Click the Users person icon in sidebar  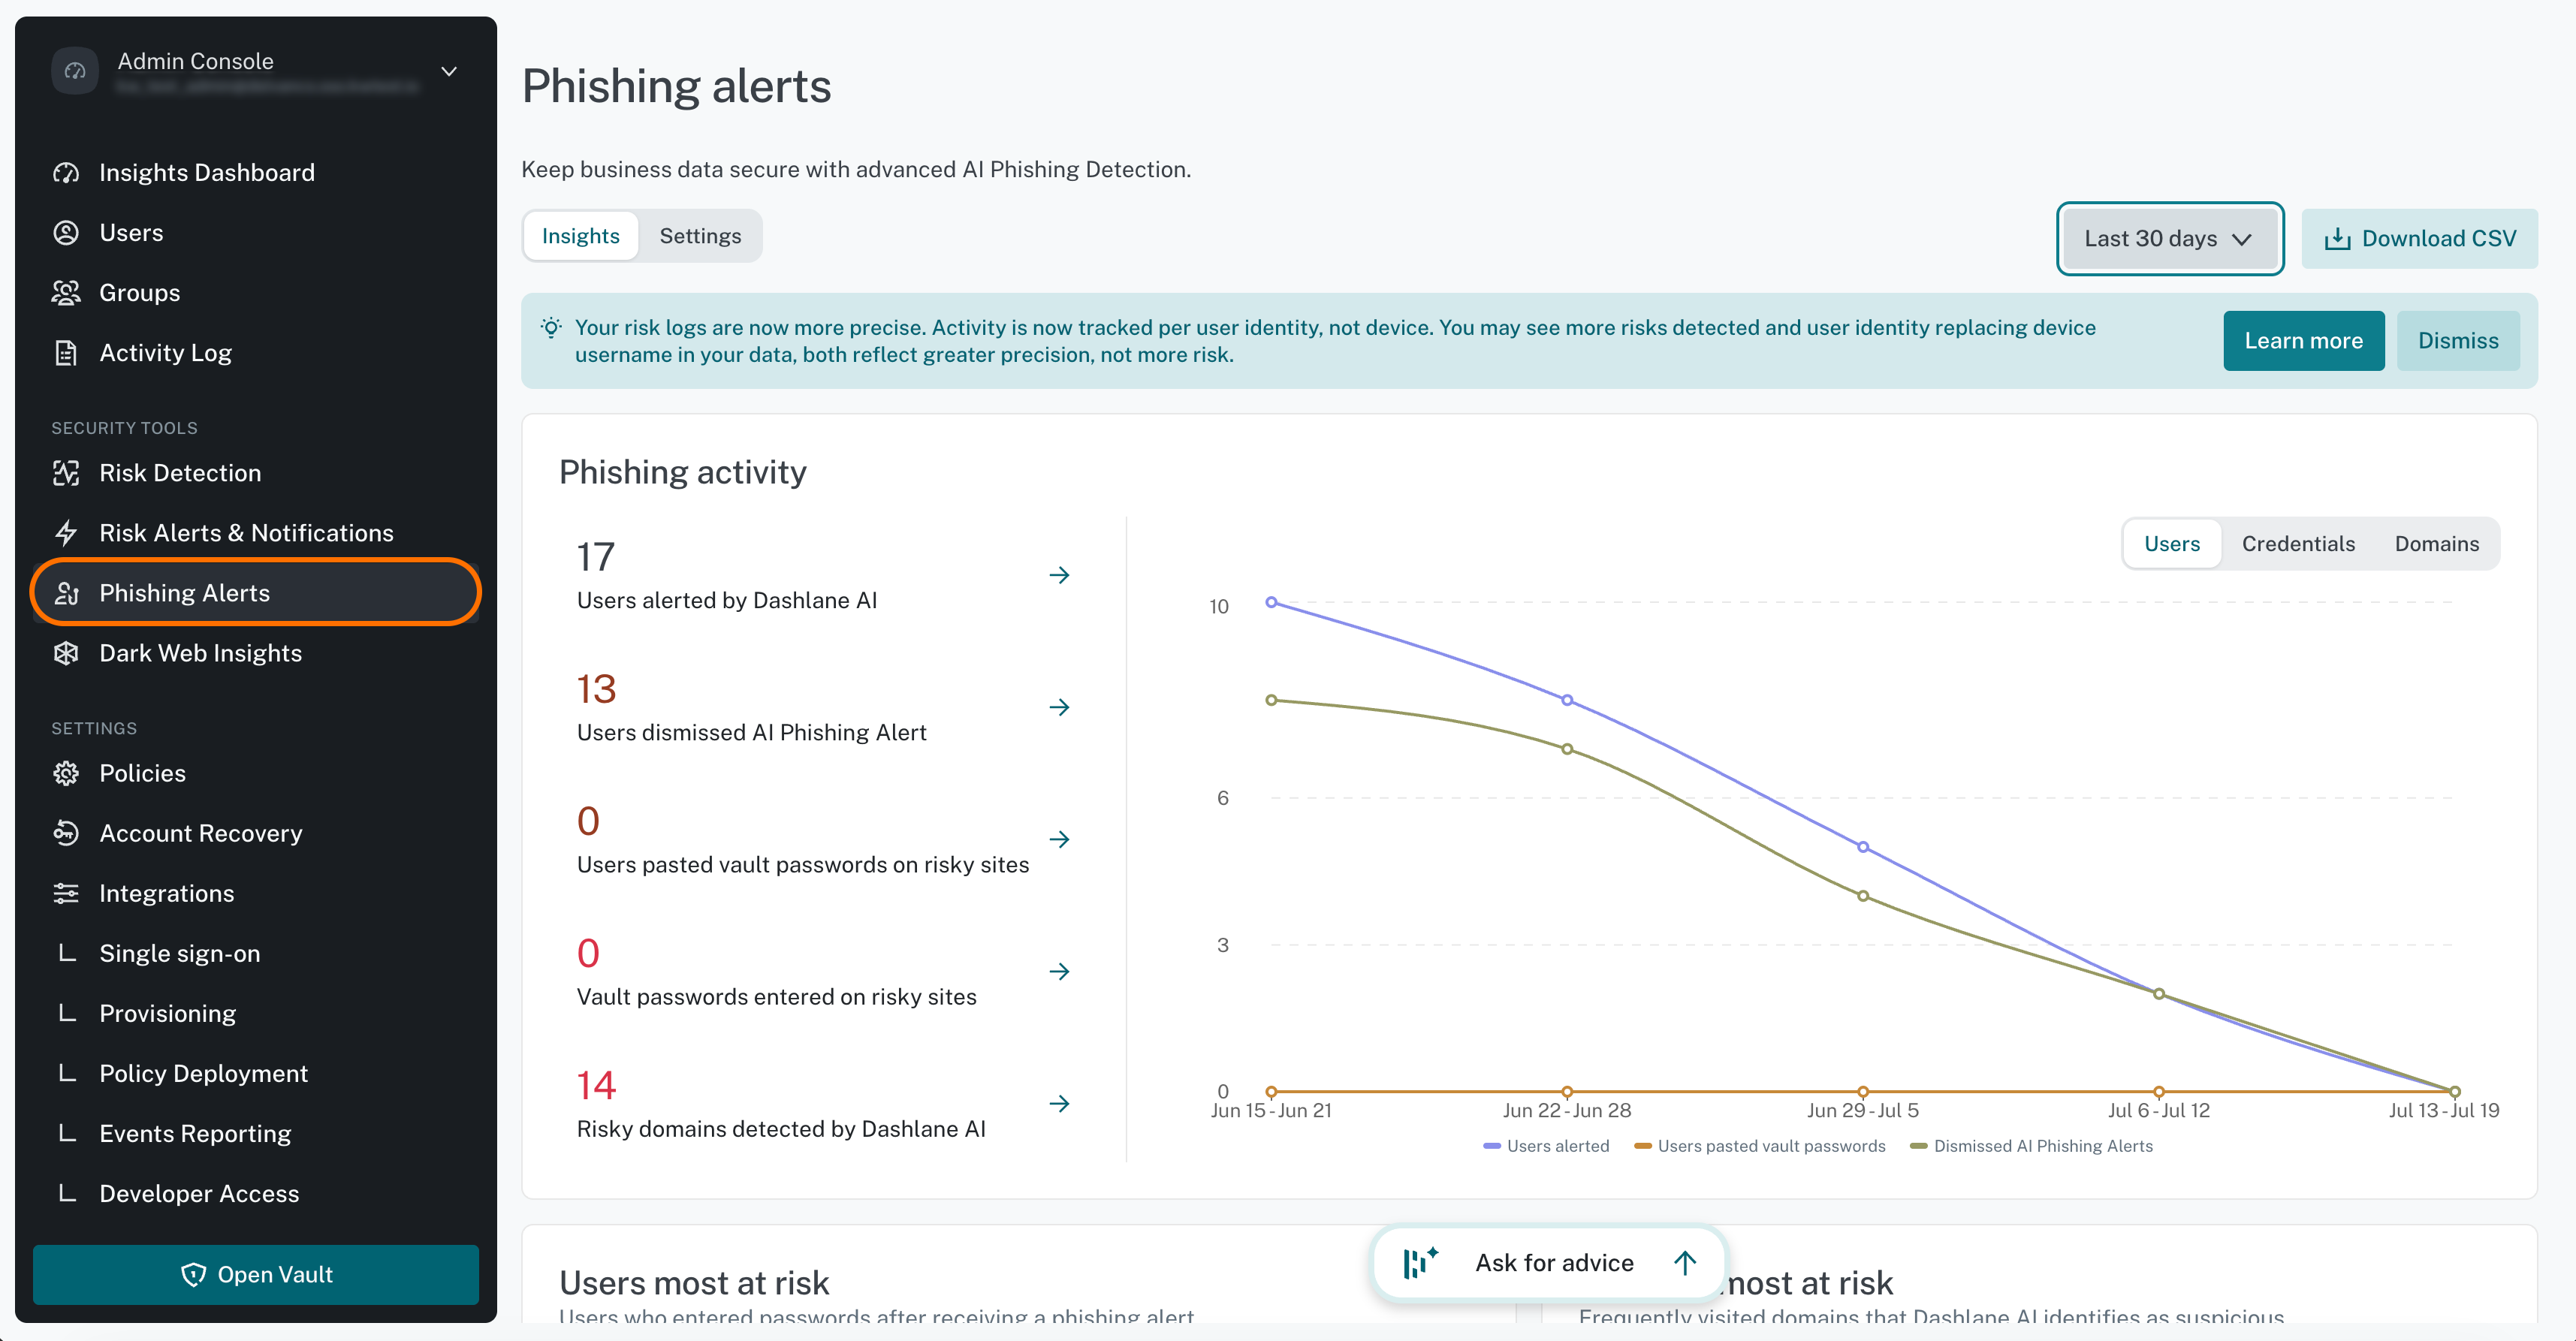click(66, 233)
